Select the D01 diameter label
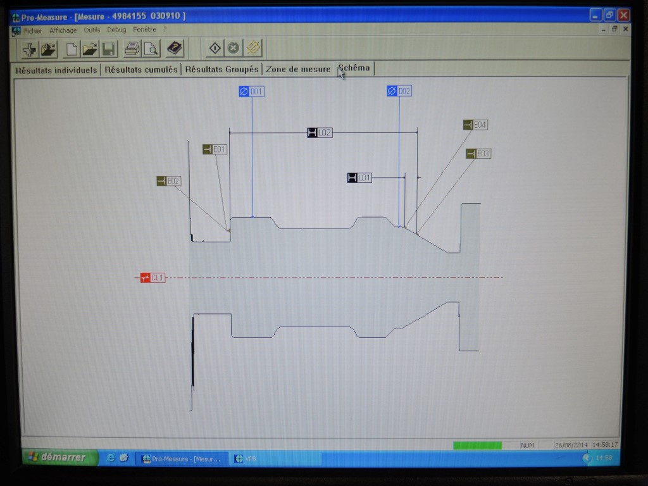Screen dimensions: 648x486 pyautogui.click(x=251, y=92)
